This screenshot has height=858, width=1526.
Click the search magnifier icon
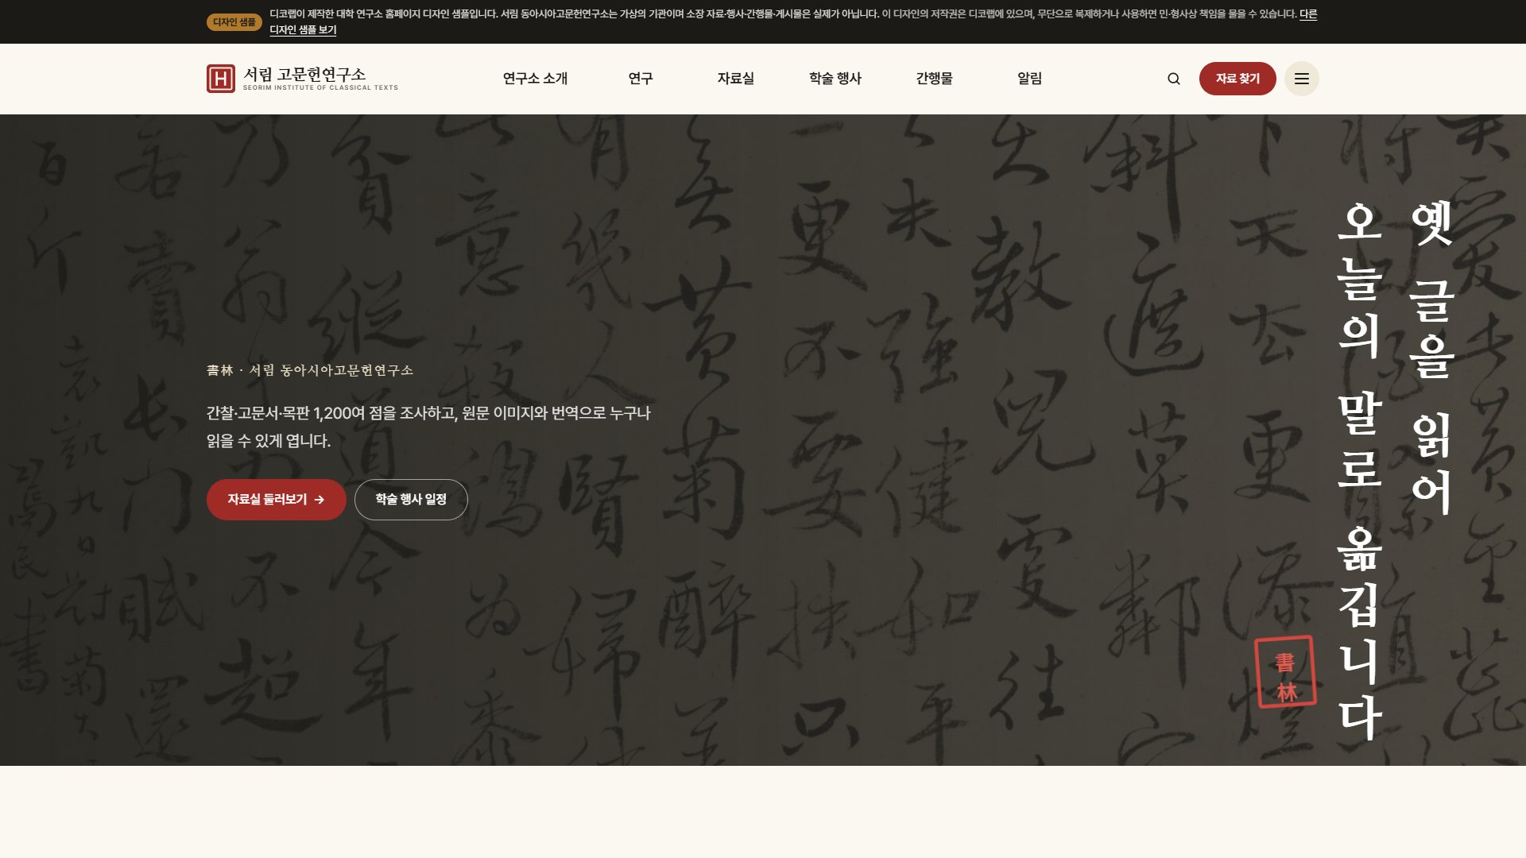point(1173,79)
